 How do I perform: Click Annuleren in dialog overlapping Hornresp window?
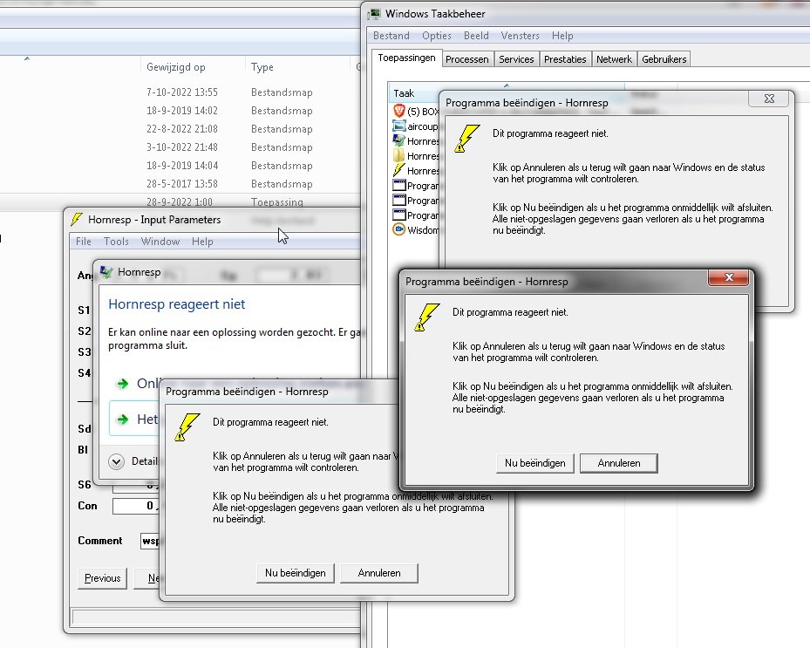coord(379,573)
